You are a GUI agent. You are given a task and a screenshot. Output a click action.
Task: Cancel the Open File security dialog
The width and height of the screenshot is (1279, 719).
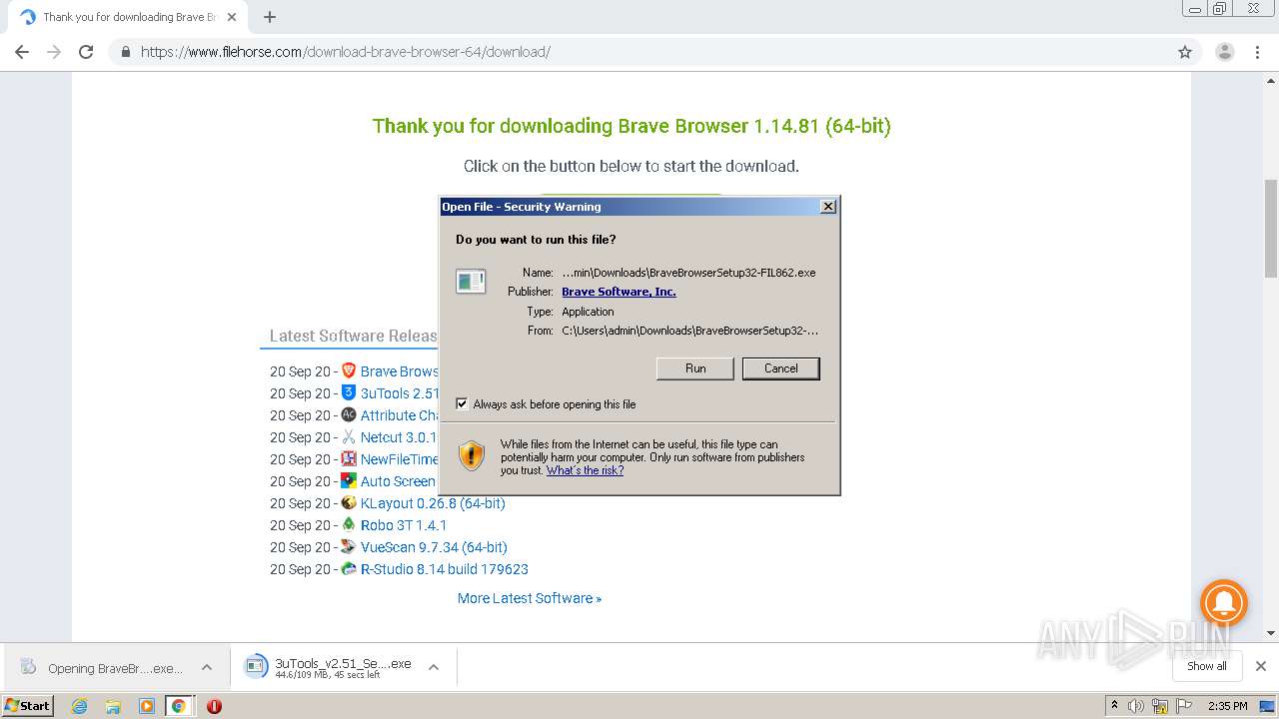[780, 368]
